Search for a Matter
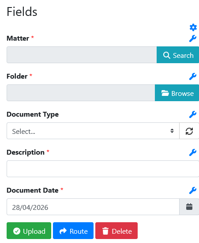This screenshot has height=243, width=199. [178, 55]
